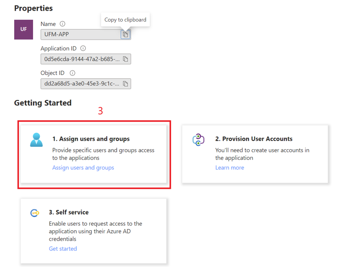Click the 'Copy to clipboard' tooltip
356x267 pixels.
coord(125,20)
